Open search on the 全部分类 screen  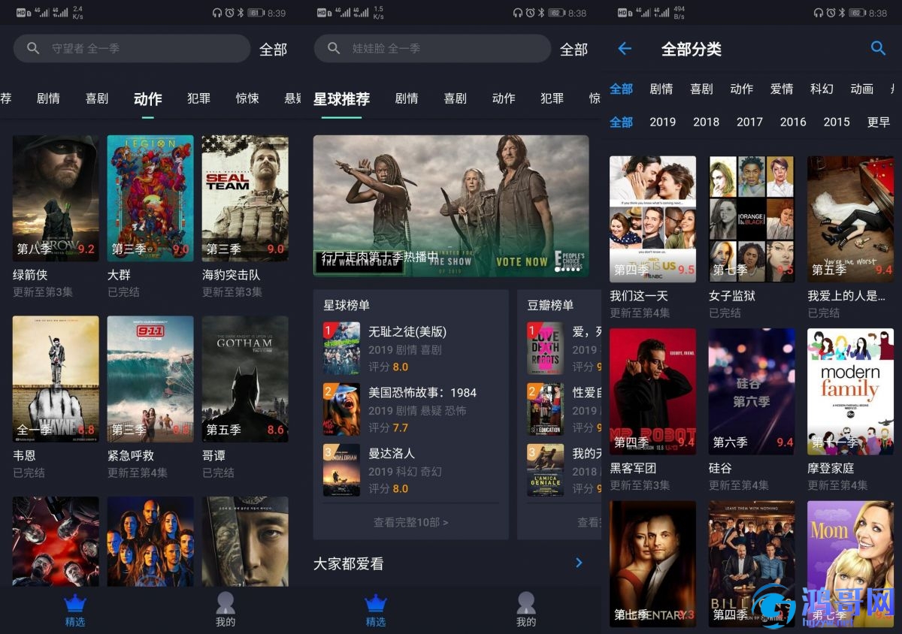[x=878, y=48]
